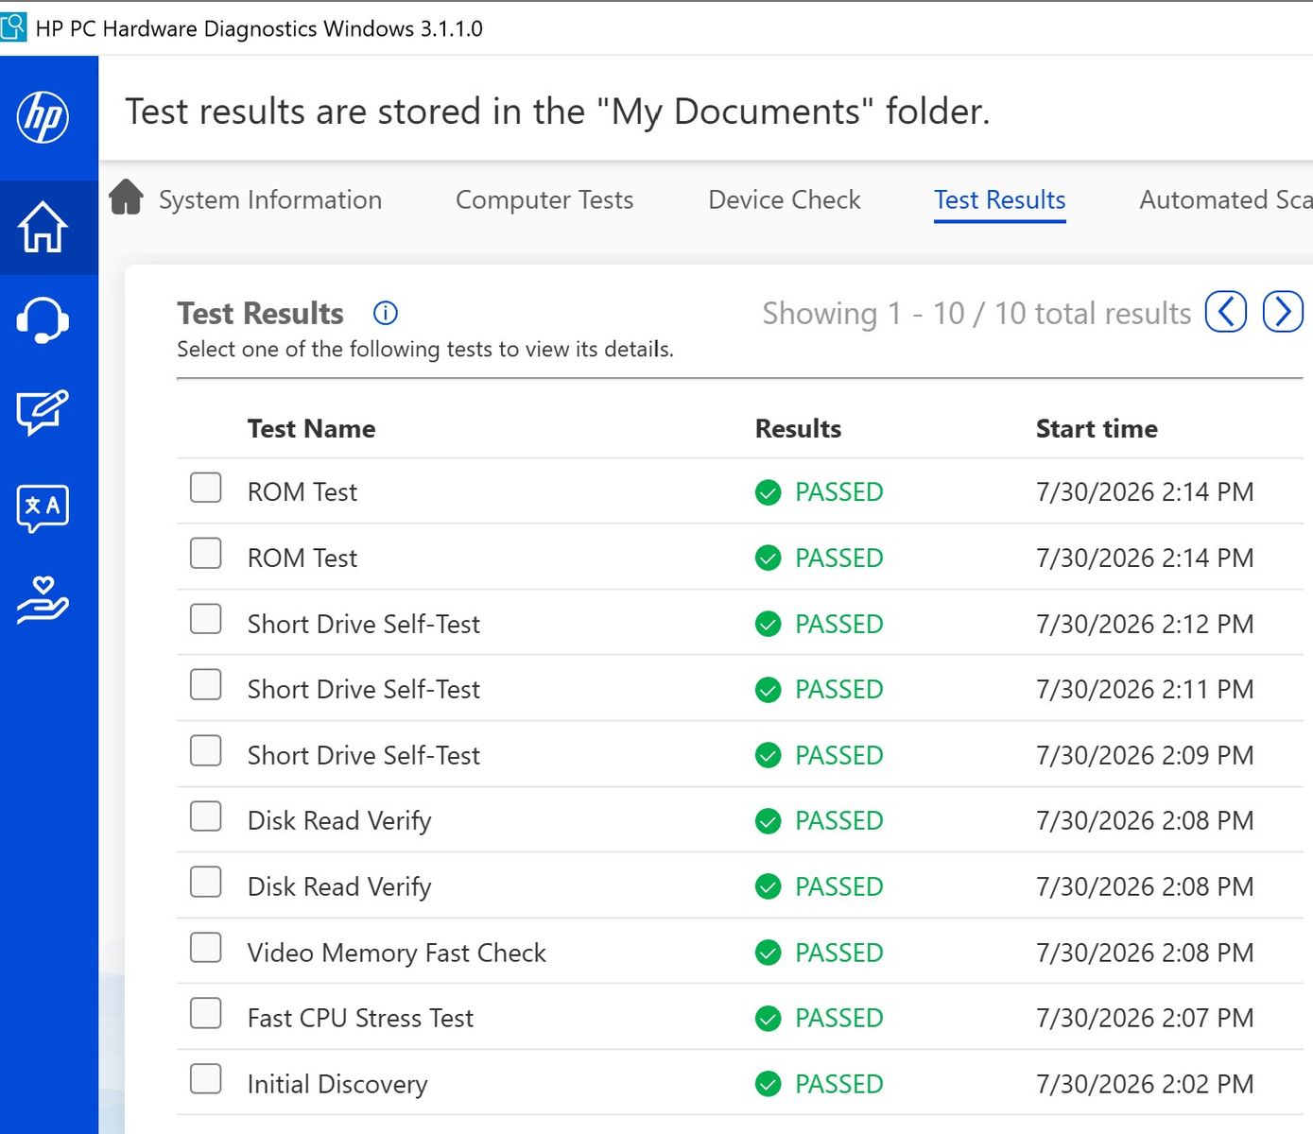Check the Short Drive Self-Test 2:11 PM checkbox
The width and height of the screenshot is (1313, 1134).
206,685
